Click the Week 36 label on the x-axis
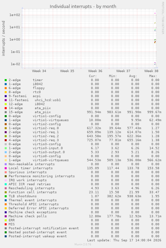Screen dimensions: 166x248 pyautogui.click(x=95, y=71)
